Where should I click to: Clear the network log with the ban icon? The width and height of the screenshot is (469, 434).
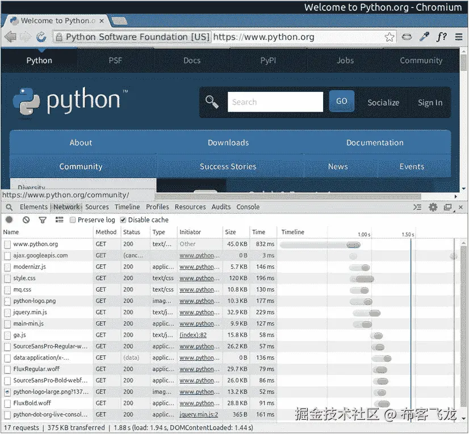pyautogui.click(x=26, y=220)
